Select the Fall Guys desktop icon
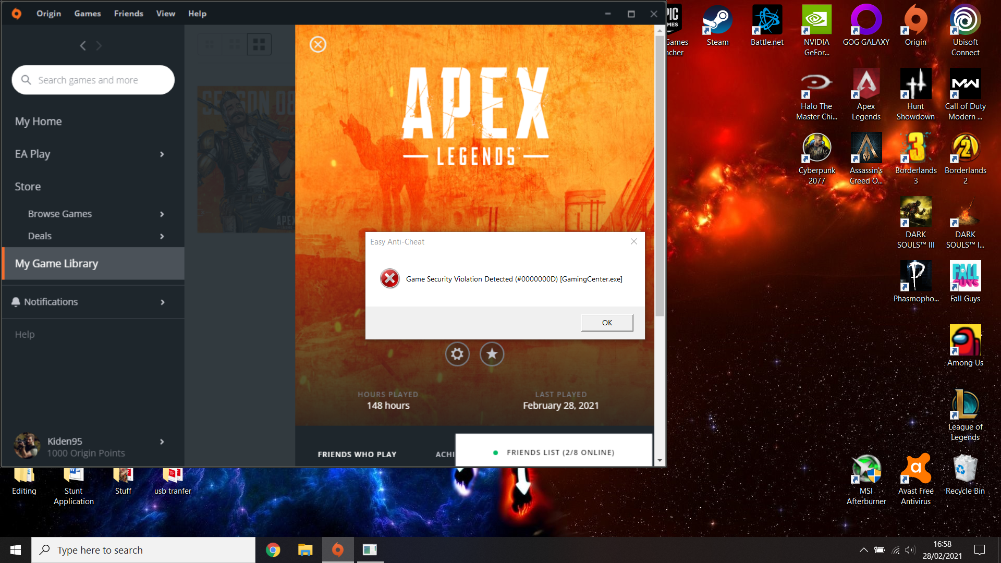This screenshot has height=563, width=1001. click(x=965, y=282)
